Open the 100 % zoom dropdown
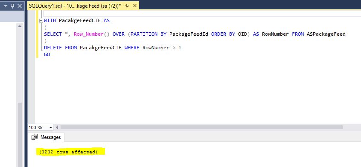 tap(51, 127)
